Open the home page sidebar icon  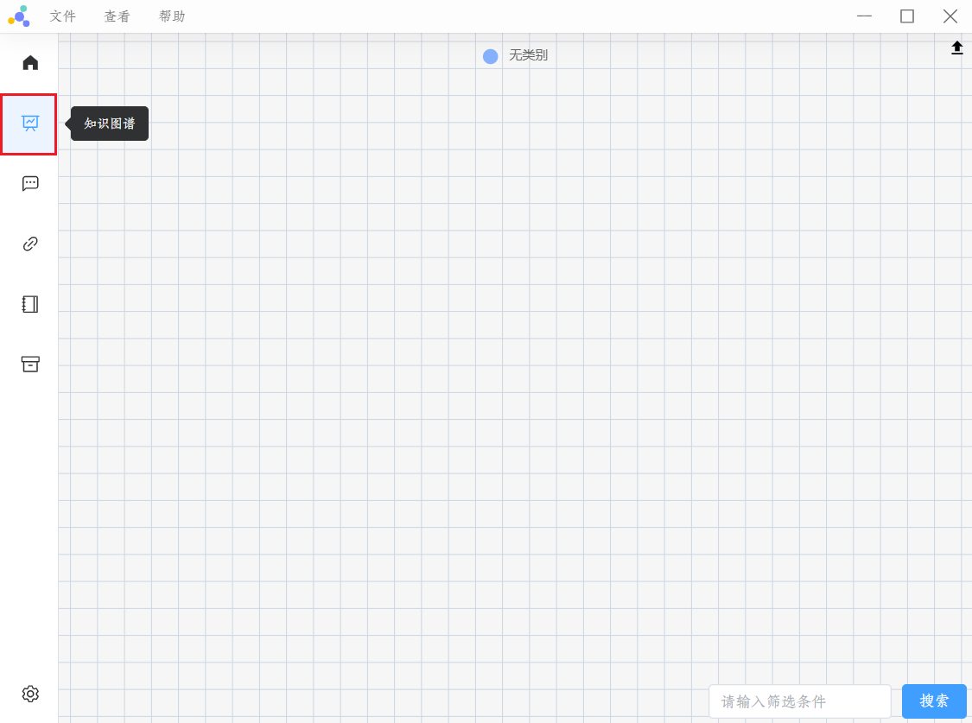(29, 62)
